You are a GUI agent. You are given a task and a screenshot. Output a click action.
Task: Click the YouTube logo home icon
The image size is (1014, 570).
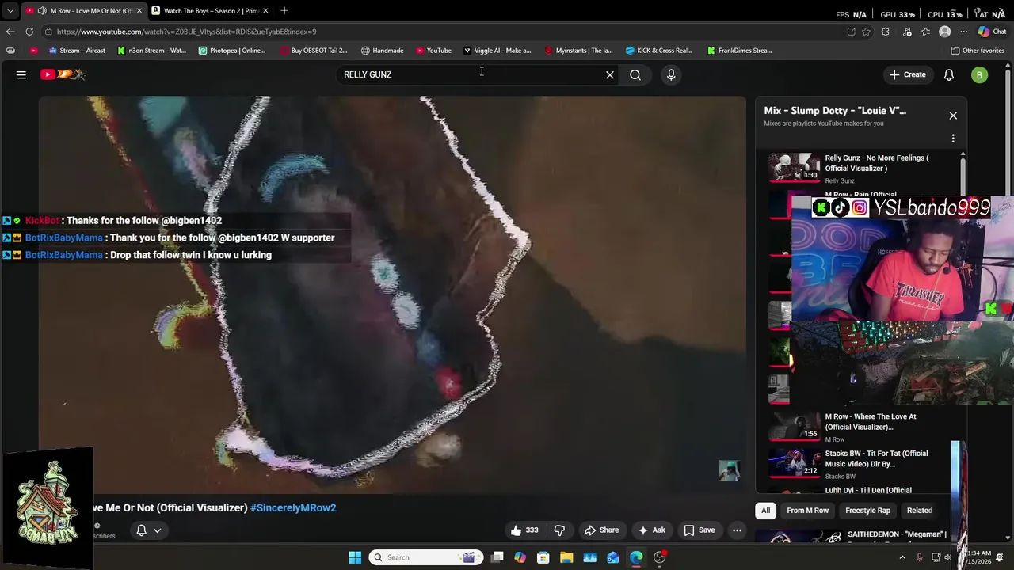[63, 74]
